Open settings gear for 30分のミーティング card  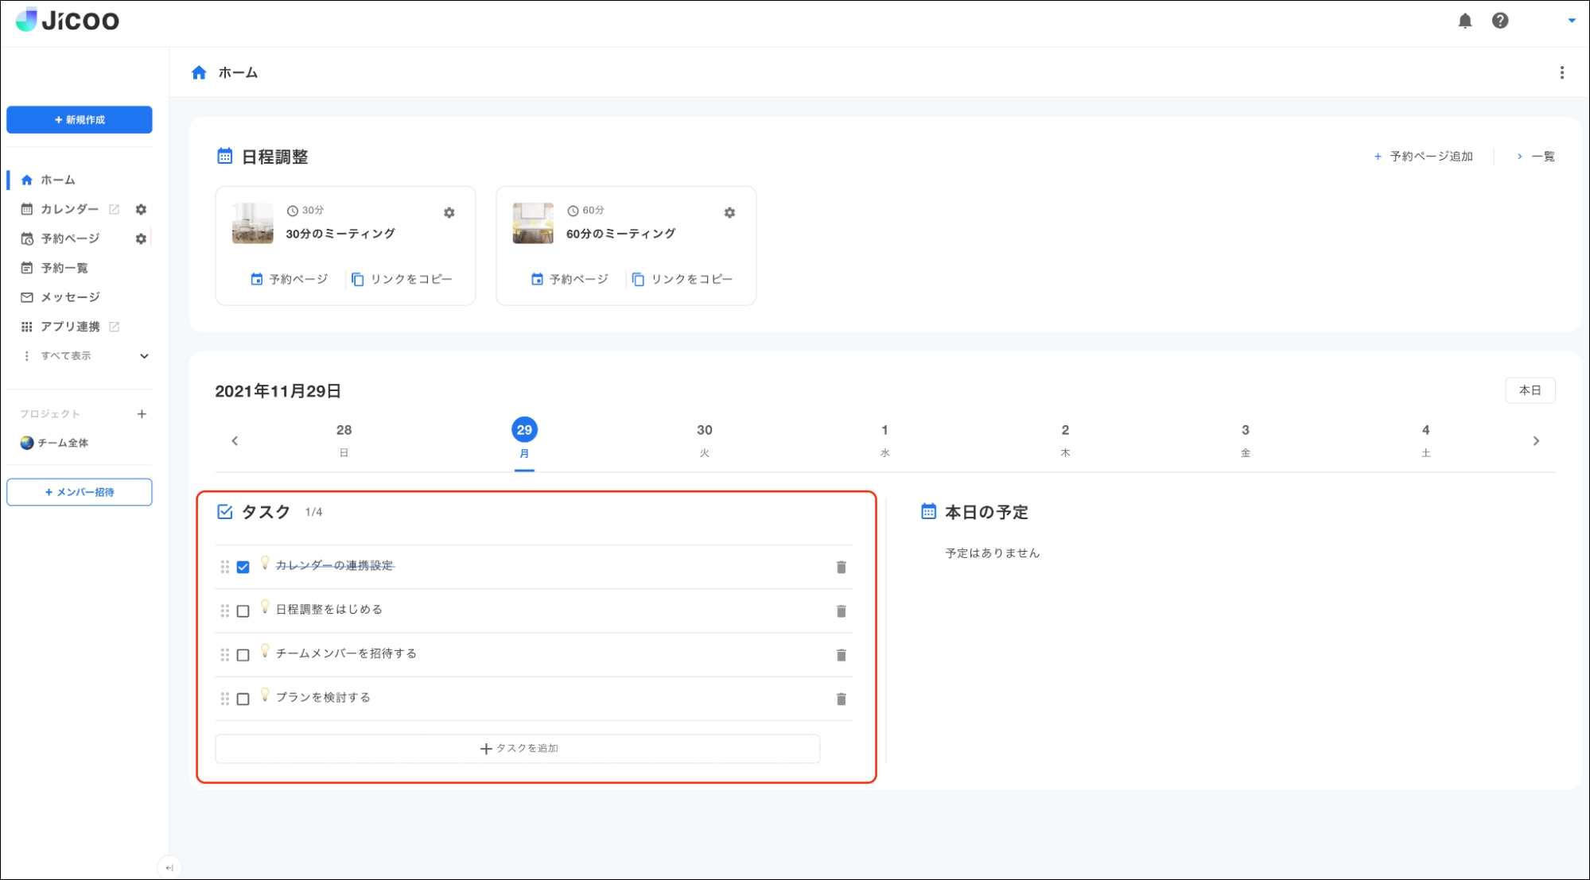pyautogui.click(x=449, y=213)
